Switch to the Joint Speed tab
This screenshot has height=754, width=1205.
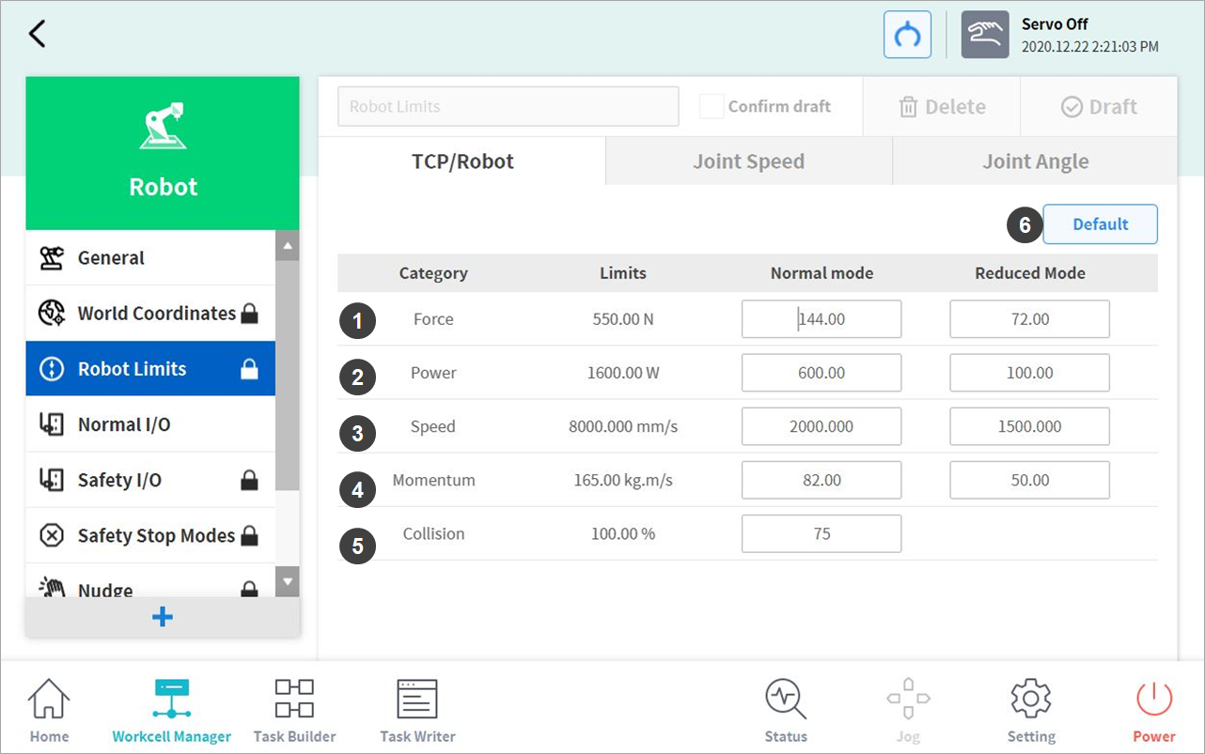748,162
